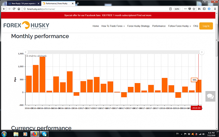Image resolution: width=219 pixels, height=137 pixels.
Task: Close the Performance | Forex Husky tab
Action: (x=73, y=4)
